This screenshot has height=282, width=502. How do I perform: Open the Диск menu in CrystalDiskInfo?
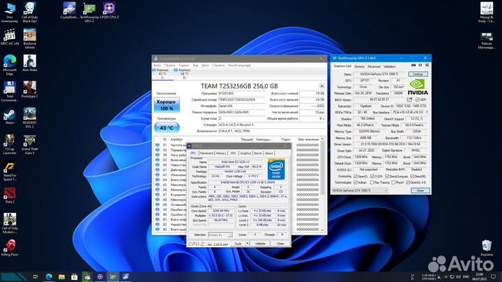click(x=205, y=65)
